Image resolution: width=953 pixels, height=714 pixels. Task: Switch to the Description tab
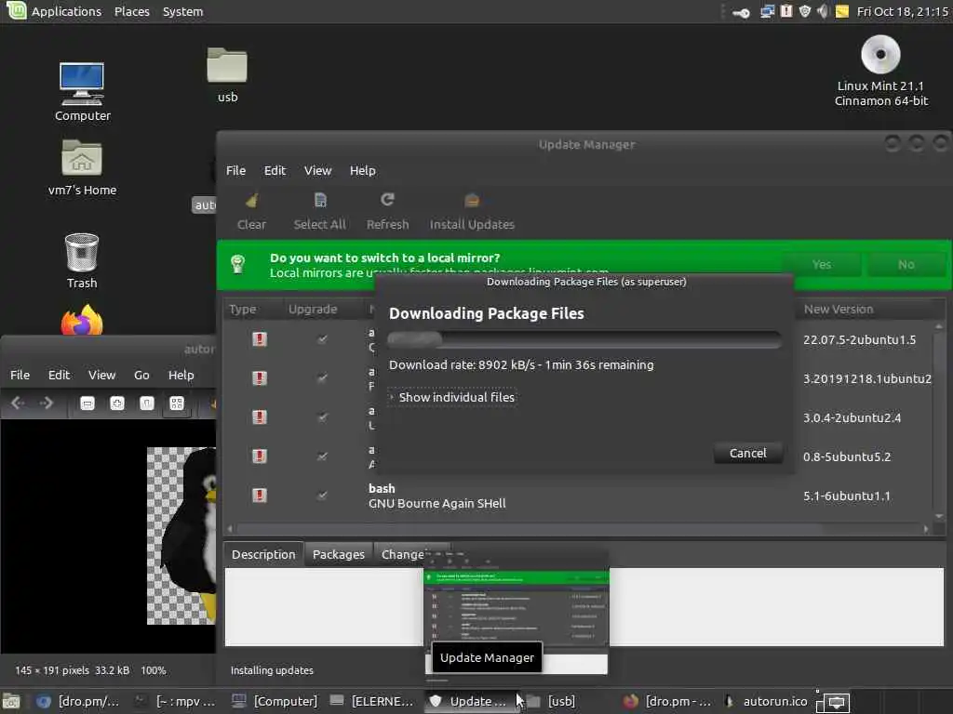[x=263, y=554]
